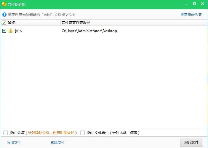The height and width of the screenshot is (148, 208).
Task: Maximize the 文件粉碎机 window
Action: (194, 4)
